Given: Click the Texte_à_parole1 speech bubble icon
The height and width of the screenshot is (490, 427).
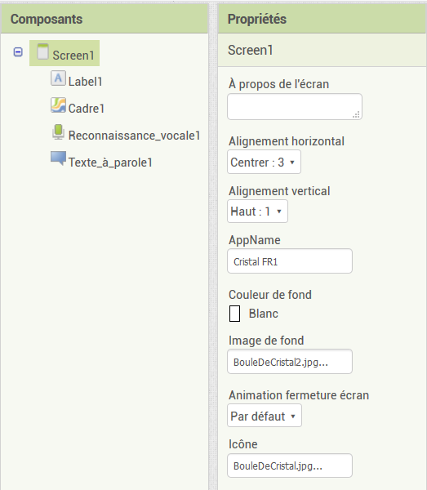Looking at the screenshot, I should coord(59,158).
